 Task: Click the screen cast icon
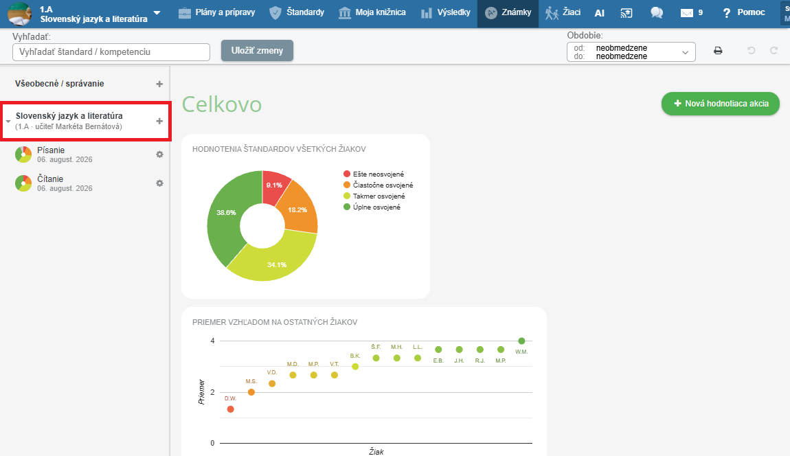pyautogui.click(x=627, y=13)
